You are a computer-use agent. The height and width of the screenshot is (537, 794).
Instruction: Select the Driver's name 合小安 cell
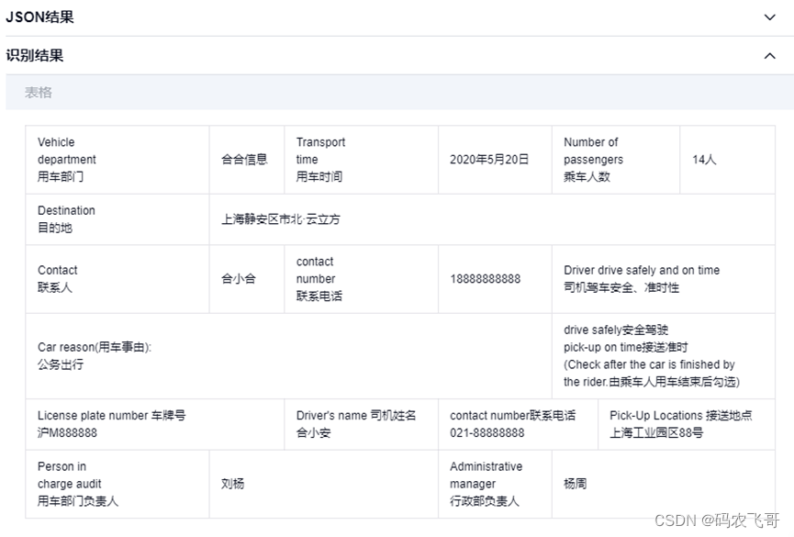[x=361, y=424]
